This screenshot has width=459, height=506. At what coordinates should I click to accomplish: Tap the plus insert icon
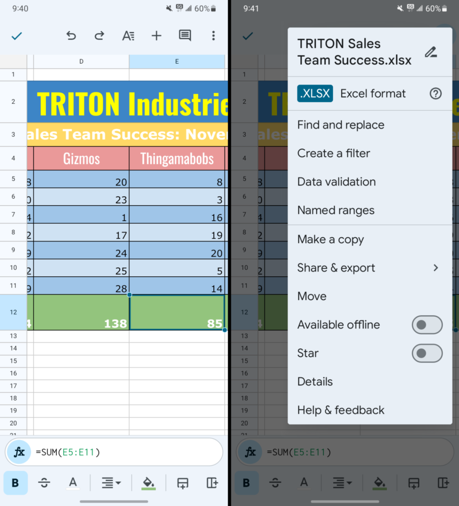point(156,36)
